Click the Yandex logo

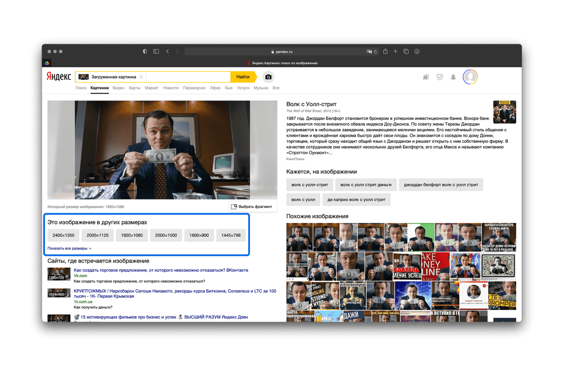coord(59,76)
